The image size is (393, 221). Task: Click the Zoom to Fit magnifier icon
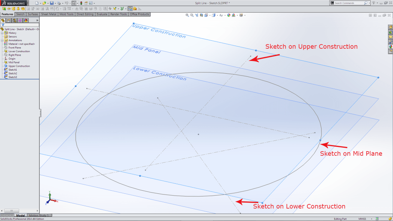coord(187,15)
